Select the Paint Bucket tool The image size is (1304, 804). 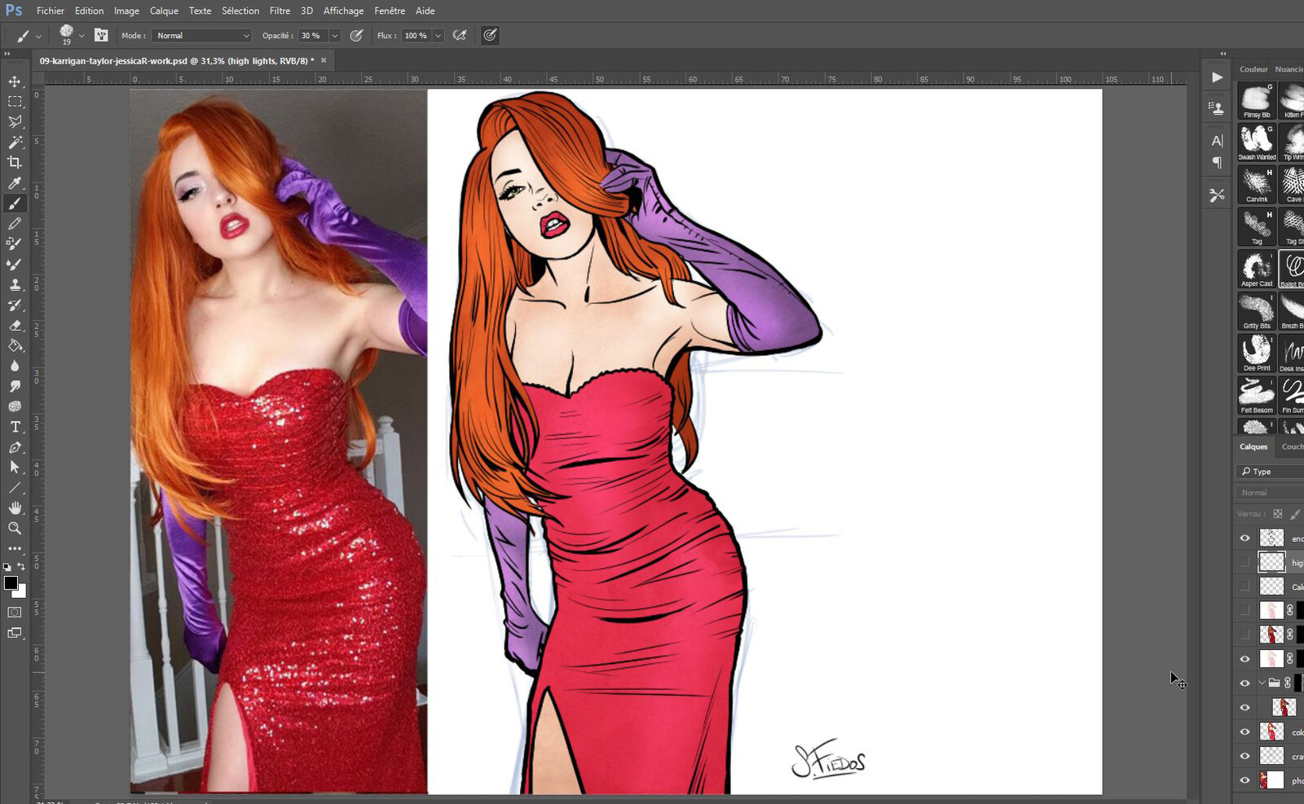pos(15,345)
